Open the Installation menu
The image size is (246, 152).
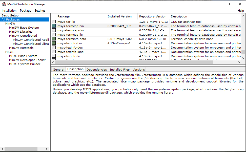pos(9,11)
